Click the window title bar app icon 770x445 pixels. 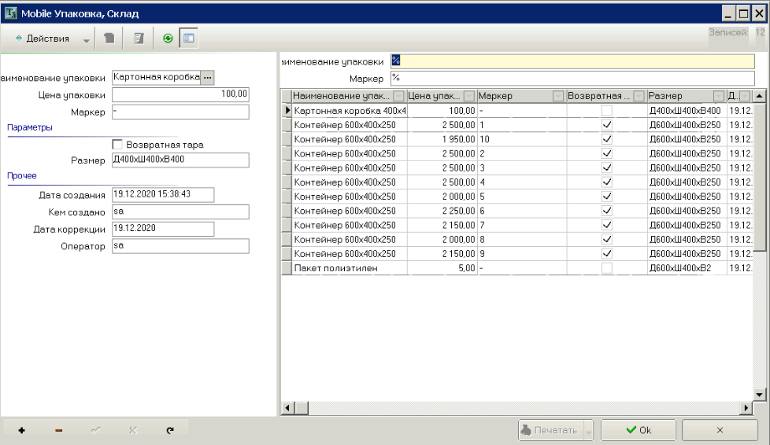coord(11,13)
